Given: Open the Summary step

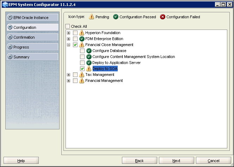Looking at the screenshot, I should coord(32,57).
